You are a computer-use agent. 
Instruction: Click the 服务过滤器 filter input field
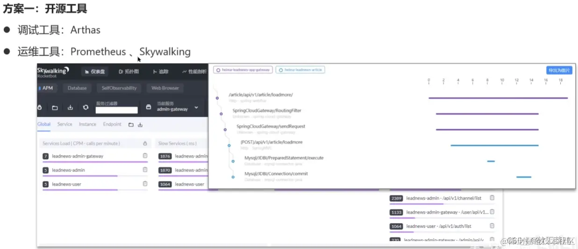pyautogui.click(x=117, y=110)
